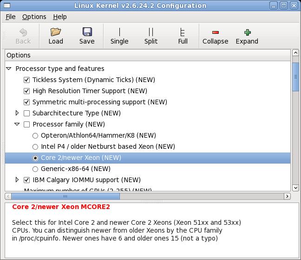Minimize the configuration window
301x260 pixels.
point(274,6)
